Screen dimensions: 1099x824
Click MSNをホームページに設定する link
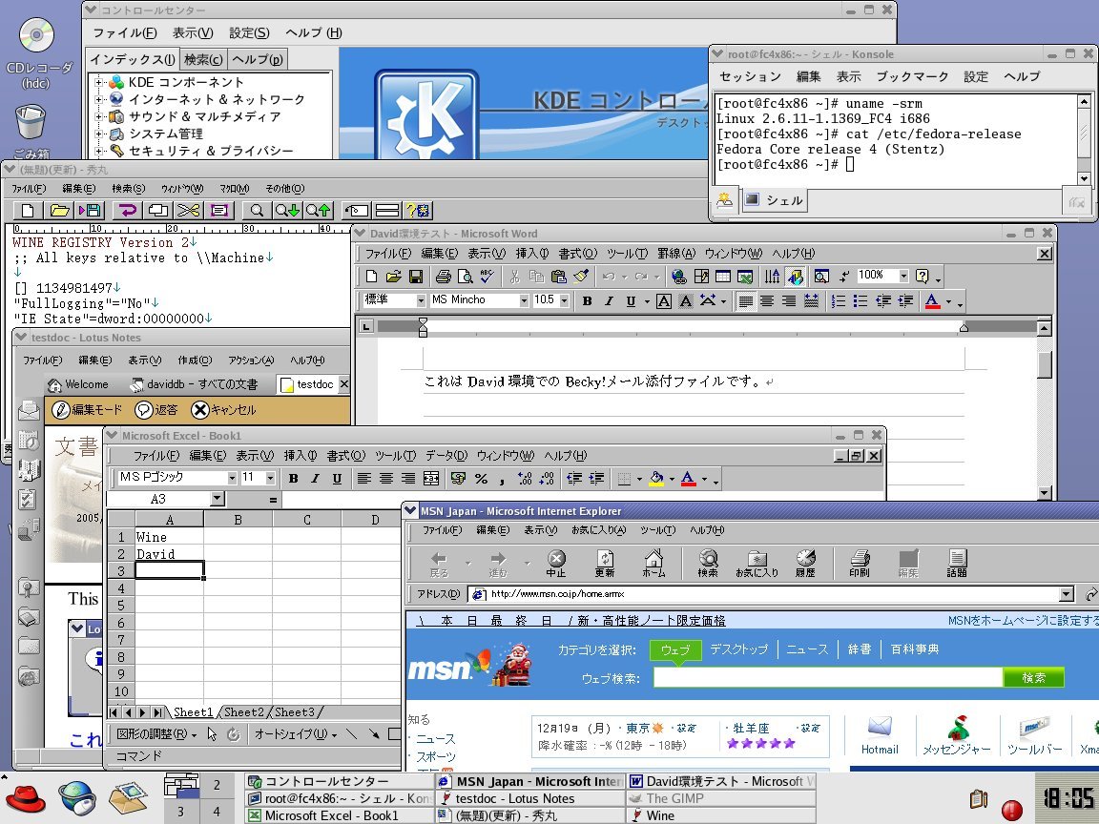click(1023, 621)
